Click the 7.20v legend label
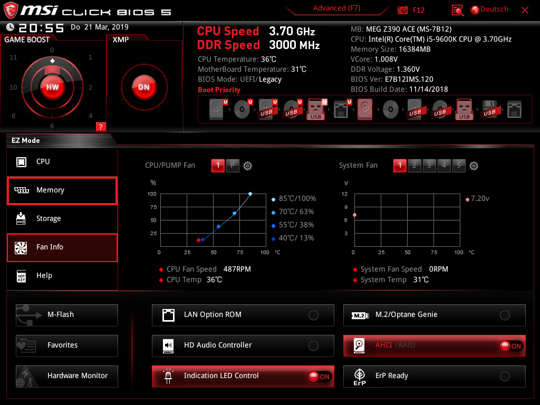540x405 pixels. [480, 198]
